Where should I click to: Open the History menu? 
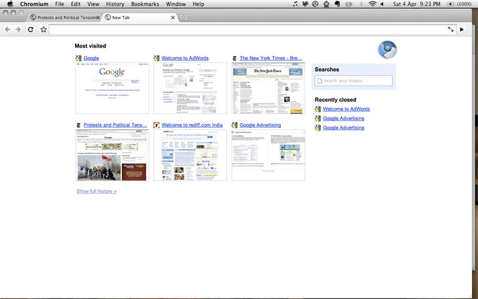(115, 4)
